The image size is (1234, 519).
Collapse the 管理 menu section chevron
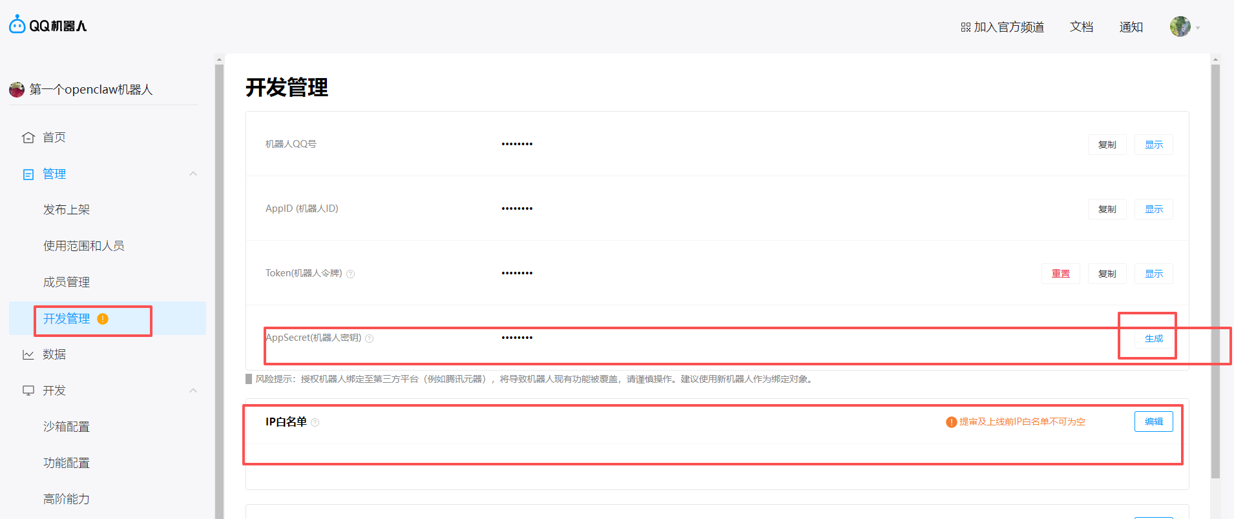click(x=193, y=174)
